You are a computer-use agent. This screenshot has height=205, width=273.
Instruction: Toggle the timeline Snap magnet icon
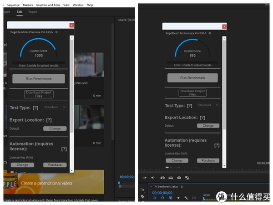coord(162,198)
